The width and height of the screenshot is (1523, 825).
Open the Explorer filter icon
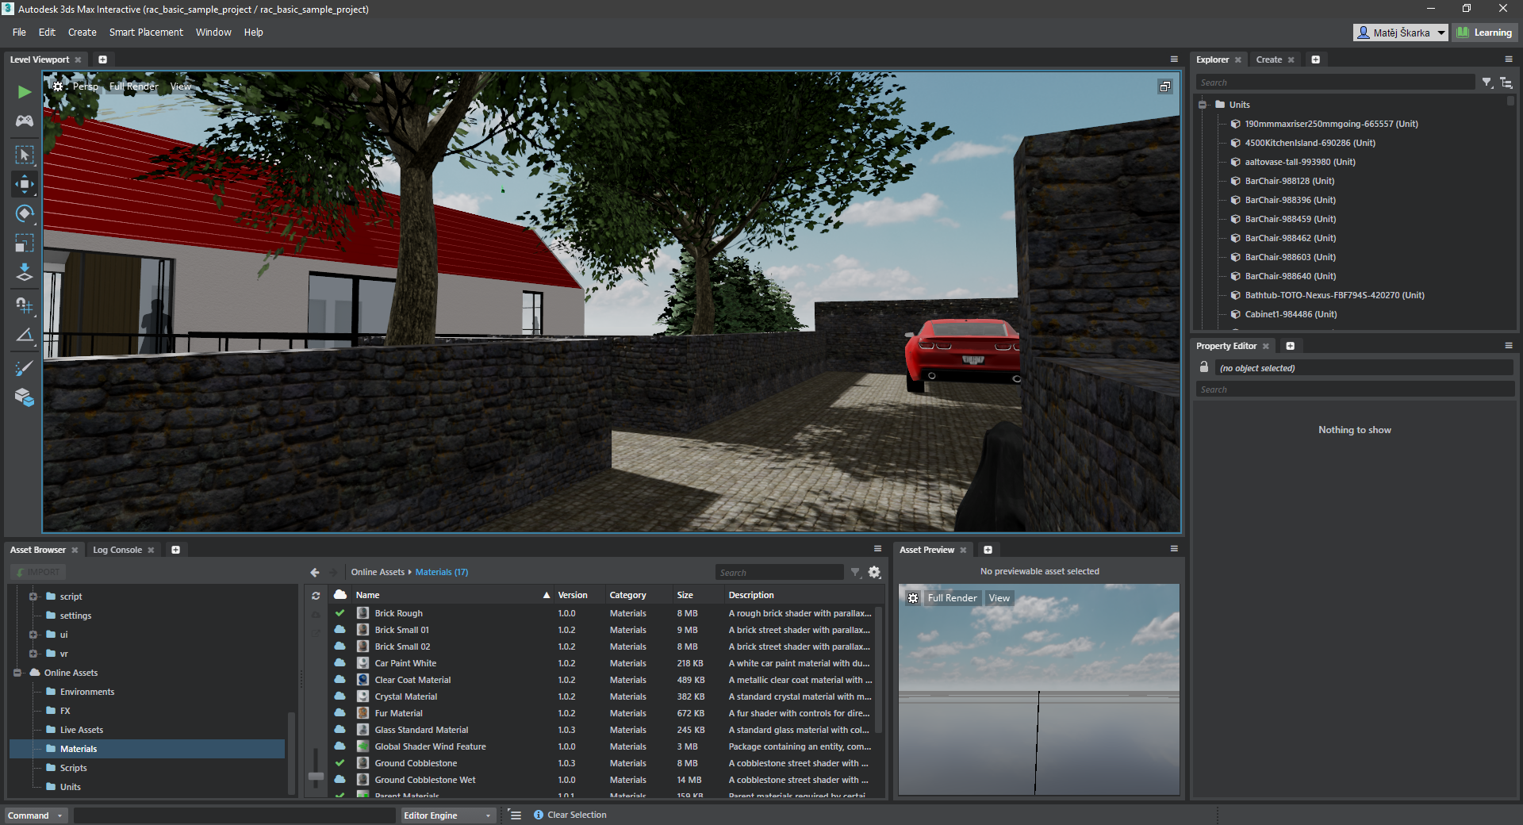pyautogui.click(x=1487, y=82)
